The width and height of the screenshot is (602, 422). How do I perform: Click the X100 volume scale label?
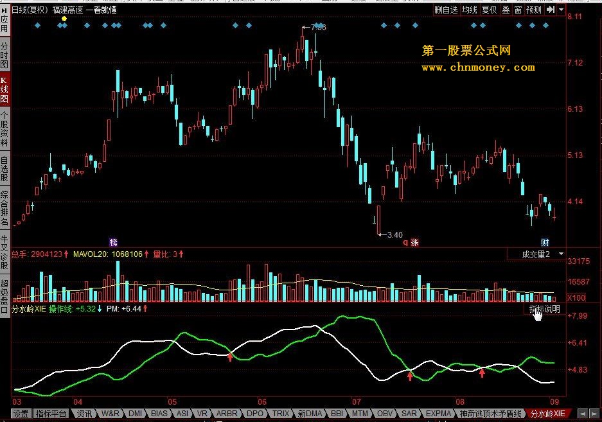click(x=576, y=297)
